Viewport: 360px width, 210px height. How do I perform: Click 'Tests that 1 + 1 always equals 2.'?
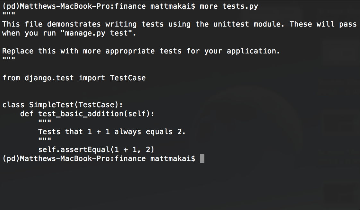coord(112,132)
